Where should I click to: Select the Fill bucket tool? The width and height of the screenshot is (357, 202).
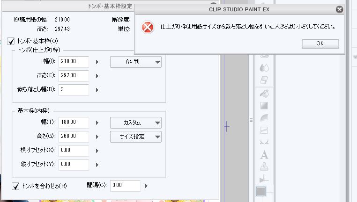(264, 94)
